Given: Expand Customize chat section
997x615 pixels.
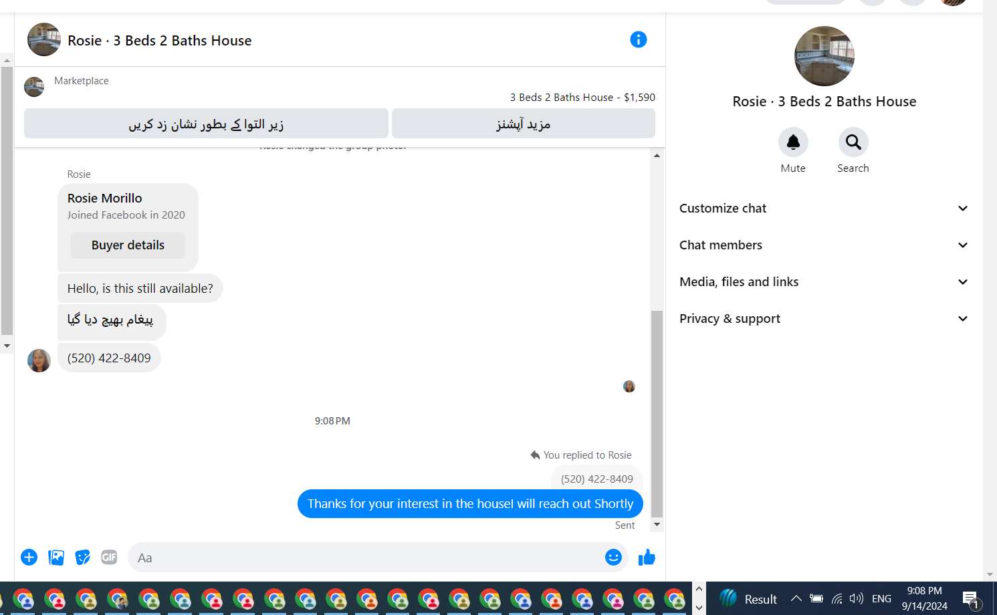Looking at the screenshot, I should (824, 209).
